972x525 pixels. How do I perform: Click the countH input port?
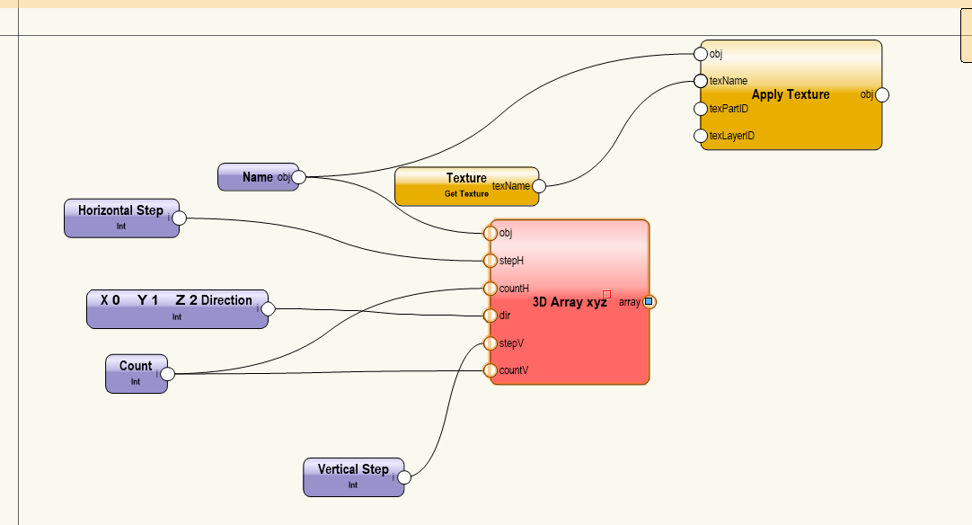point(490,289)
